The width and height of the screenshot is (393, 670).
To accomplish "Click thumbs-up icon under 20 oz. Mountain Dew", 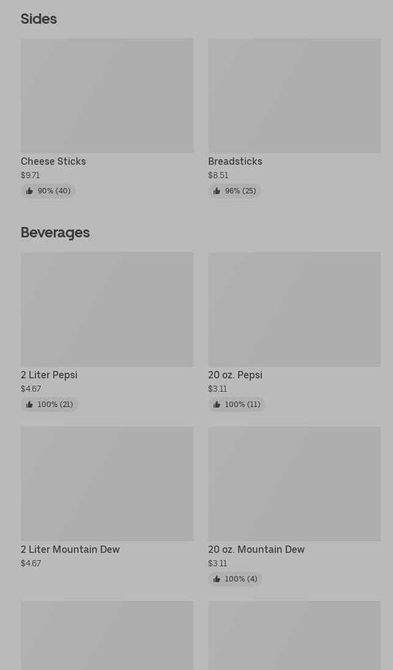I will (x=217, y=579).
